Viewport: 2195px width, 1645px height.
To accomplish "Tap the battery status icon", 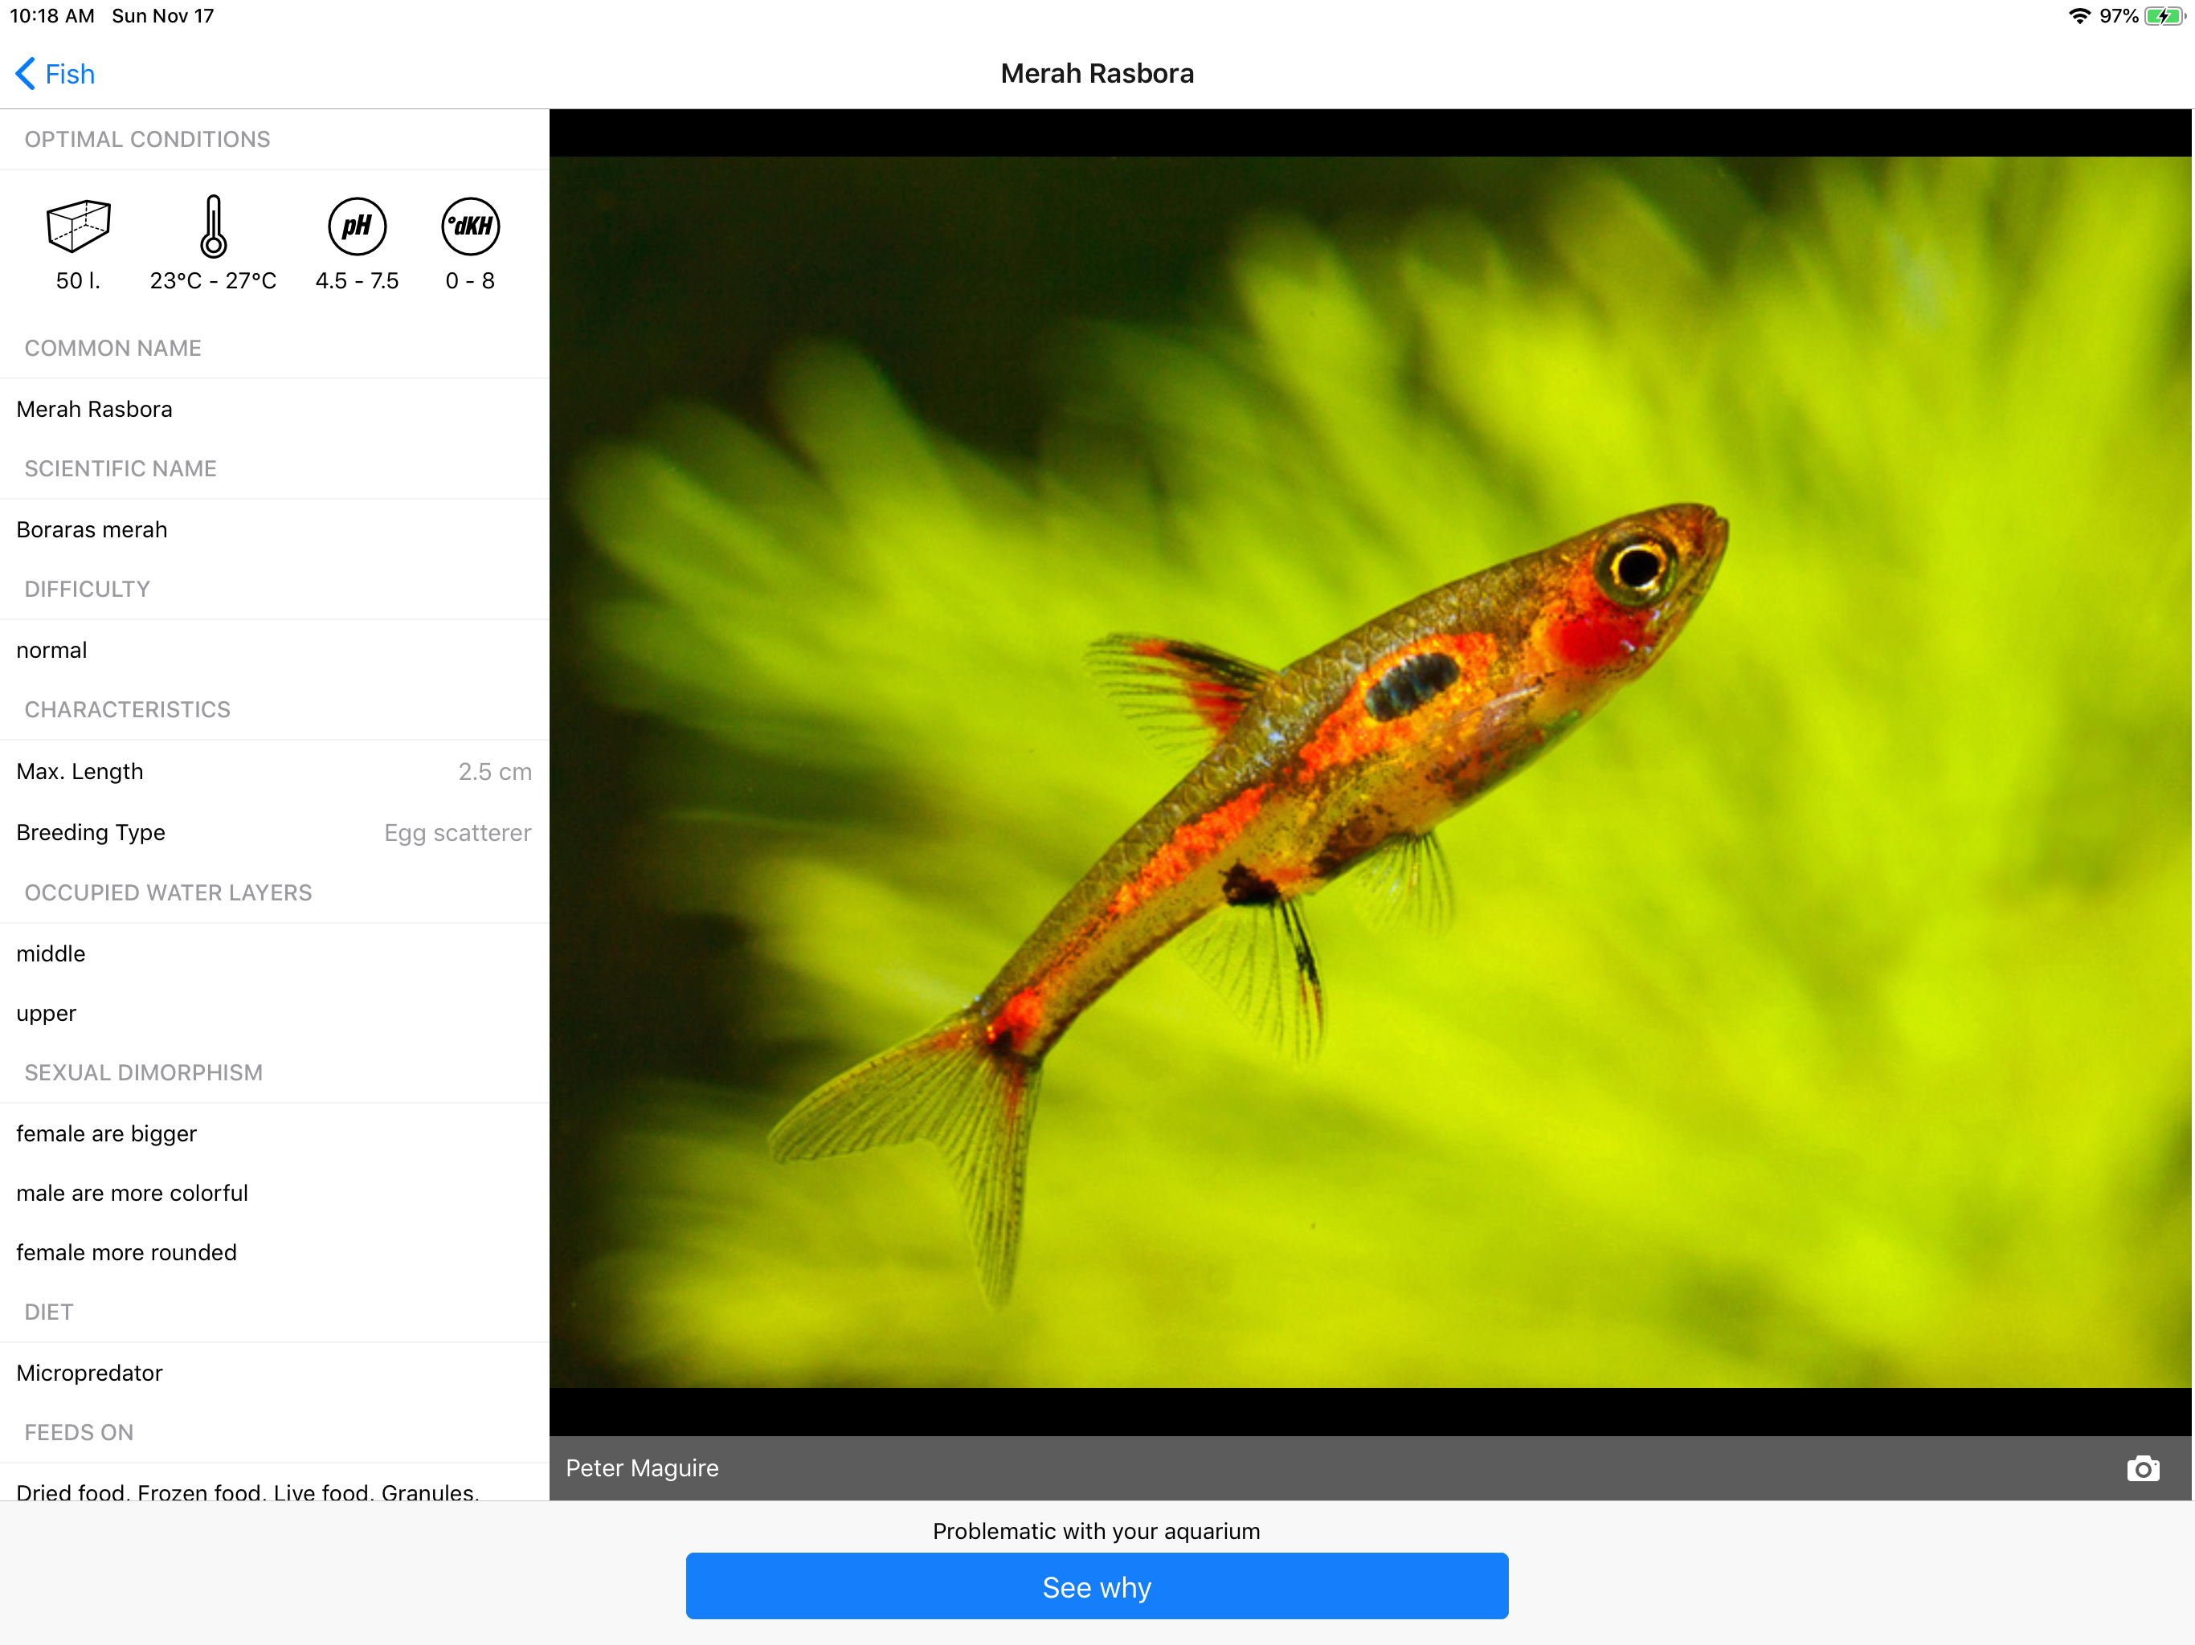I will pos(2164,16).
